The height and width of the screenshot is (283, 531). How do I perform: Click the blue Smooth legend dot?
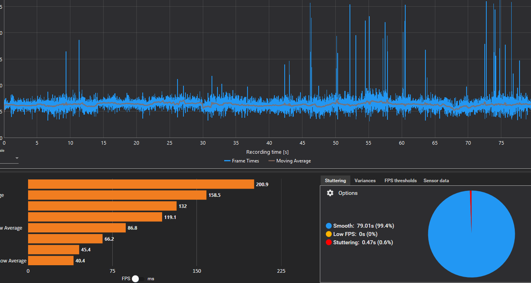tap(329, 226)
